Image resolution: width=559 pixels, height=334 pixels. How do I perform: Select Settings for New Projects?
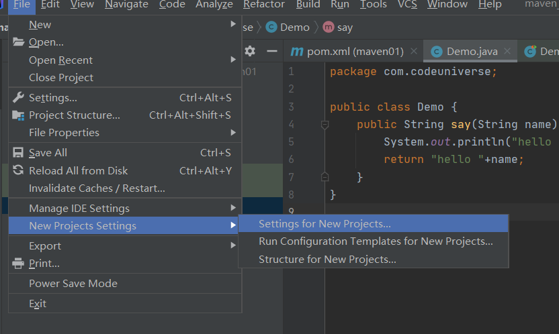(x=325, y=224)
